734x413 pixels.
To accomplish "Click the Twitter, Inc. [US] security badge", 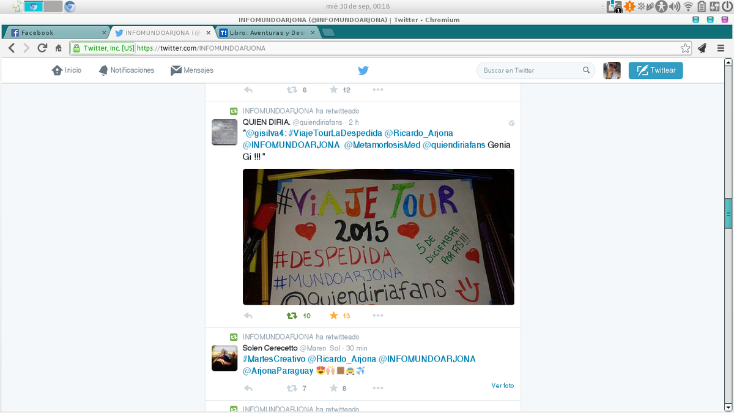I will click(103, 48).
